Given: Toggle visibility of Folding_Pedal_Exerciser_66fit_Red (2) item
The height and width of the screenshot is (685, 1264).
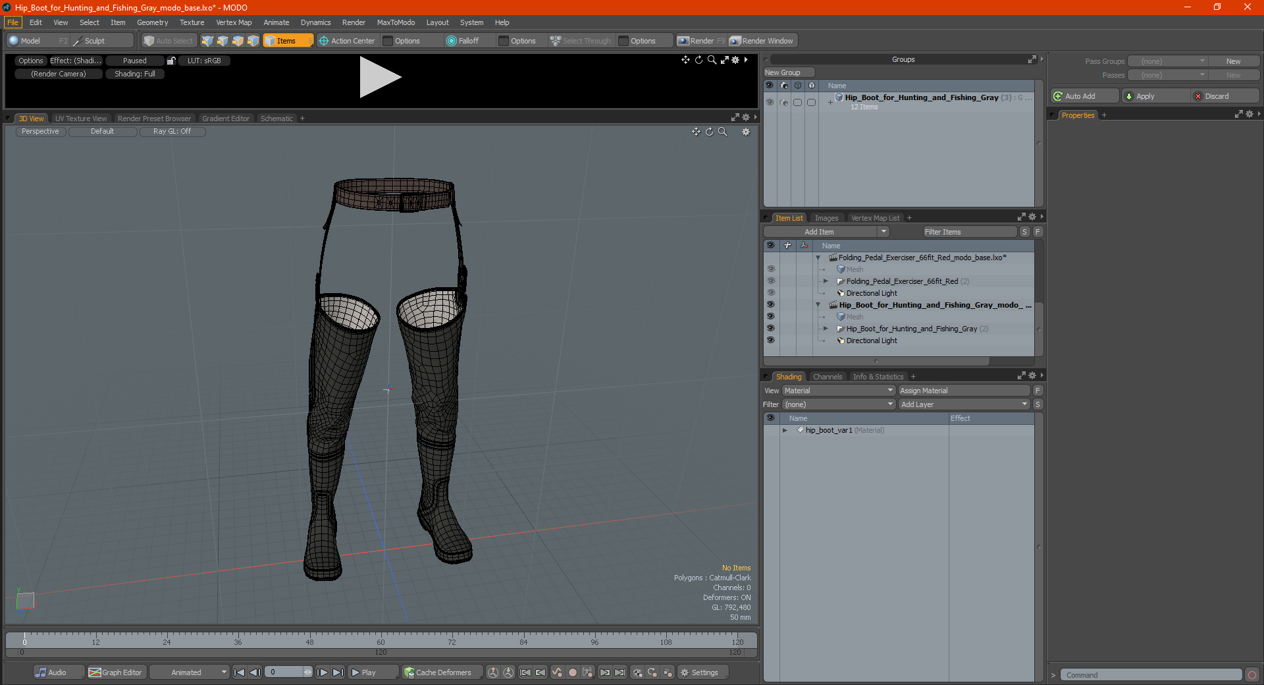Looking at the screenshot, I should click(770, 281).
